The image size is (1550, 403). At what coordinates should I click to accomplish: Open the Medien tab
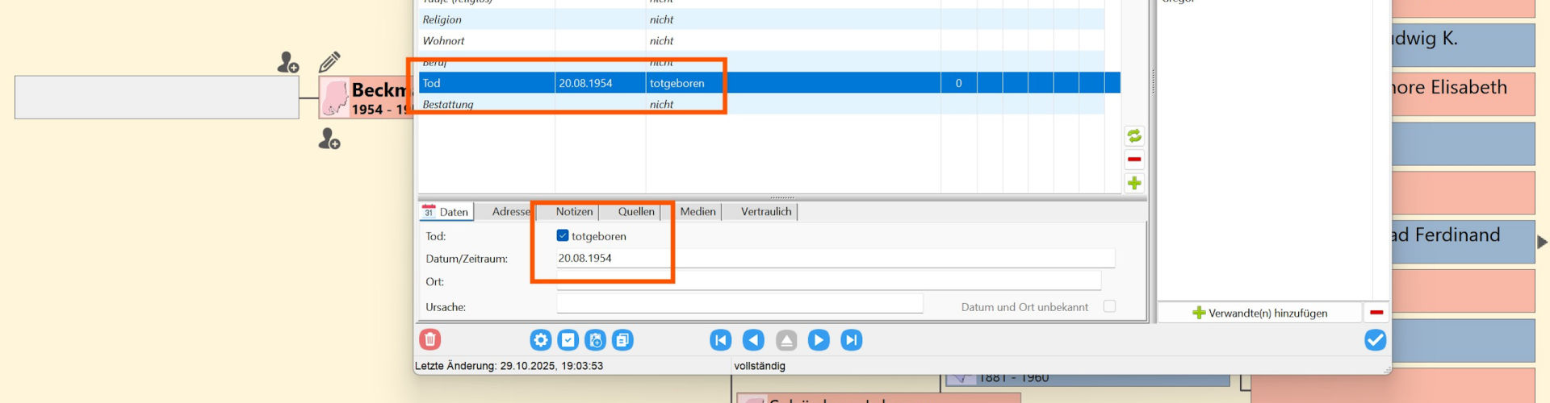[x=697, y=212]
